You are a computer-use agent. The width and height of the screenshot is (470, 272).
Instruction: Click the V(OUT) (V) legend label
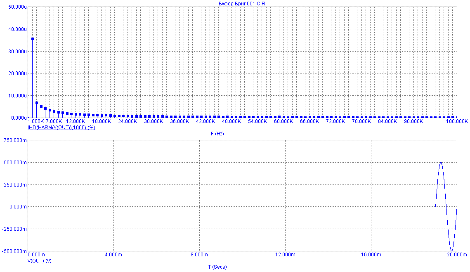[x=39, y=260]
